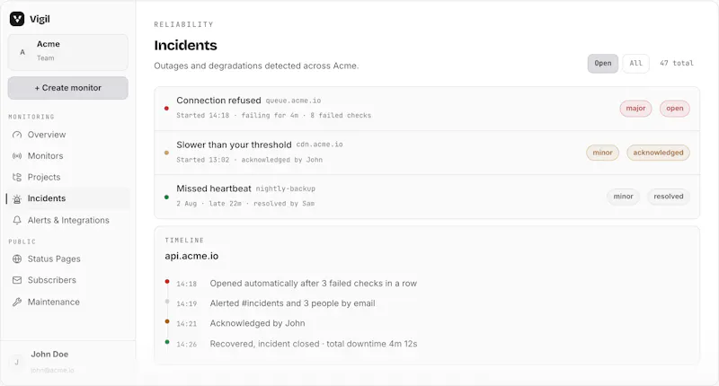Click 'Started 14:18 · failing for 4m' details

(274, 116)
